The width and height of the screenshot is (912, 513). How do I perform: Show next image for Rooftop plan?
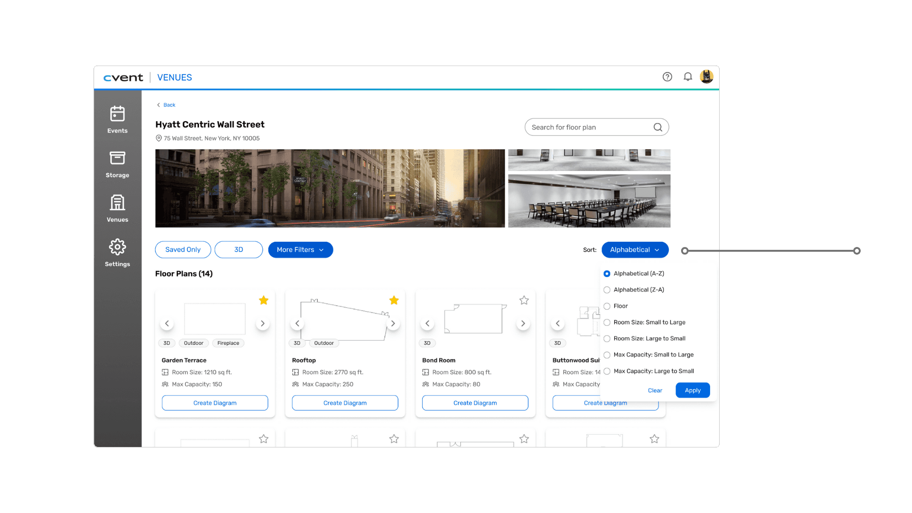click(393, 323)
